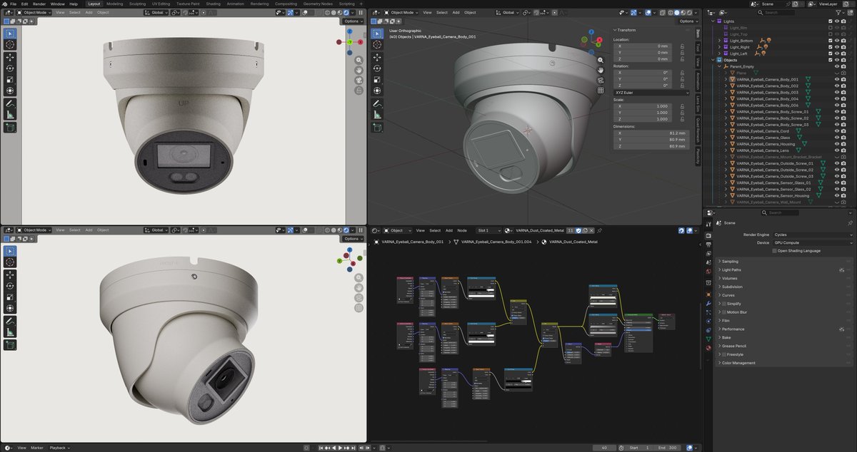Click VARNA_Dust_Coated_Metal material name field
The height and width of the screenshot is (452, 857).
pyautogui.click(x=540, y=230)
